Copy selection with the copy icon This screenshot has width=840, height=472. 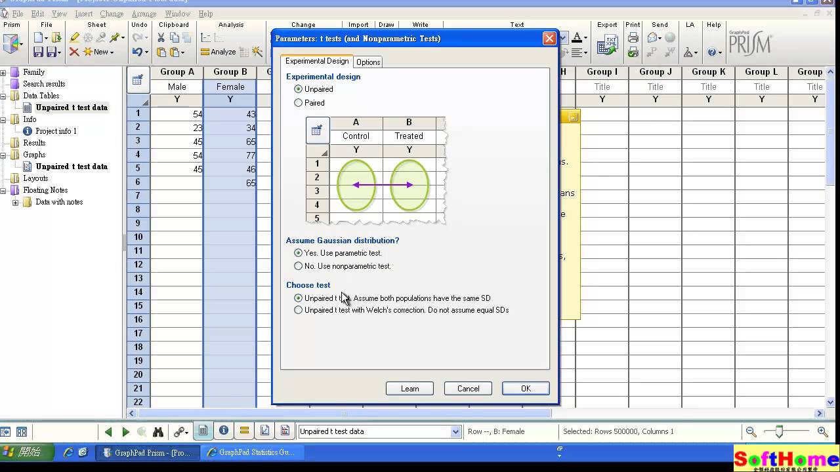click(x=175, y=38)
